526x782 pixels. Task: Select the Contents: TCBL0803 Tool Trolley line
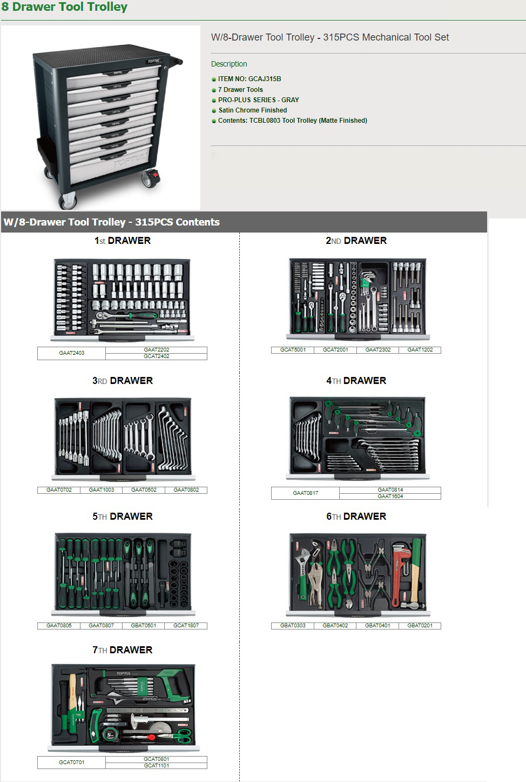292,121
